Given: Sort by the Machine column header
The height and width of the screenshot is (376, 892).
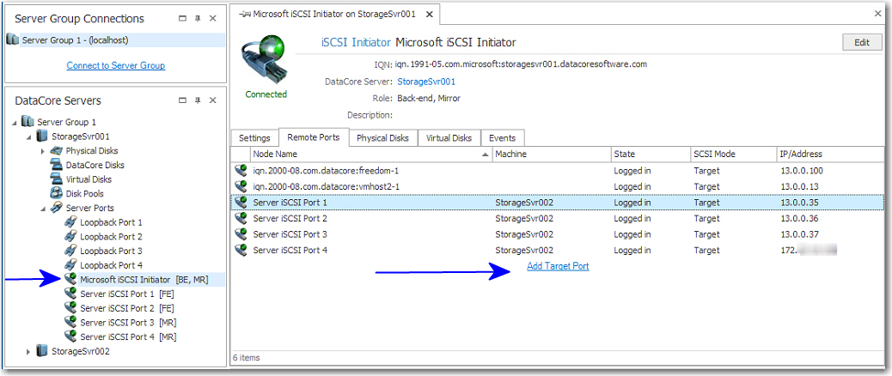Looking at the screenshot, I should click(551, 154).
